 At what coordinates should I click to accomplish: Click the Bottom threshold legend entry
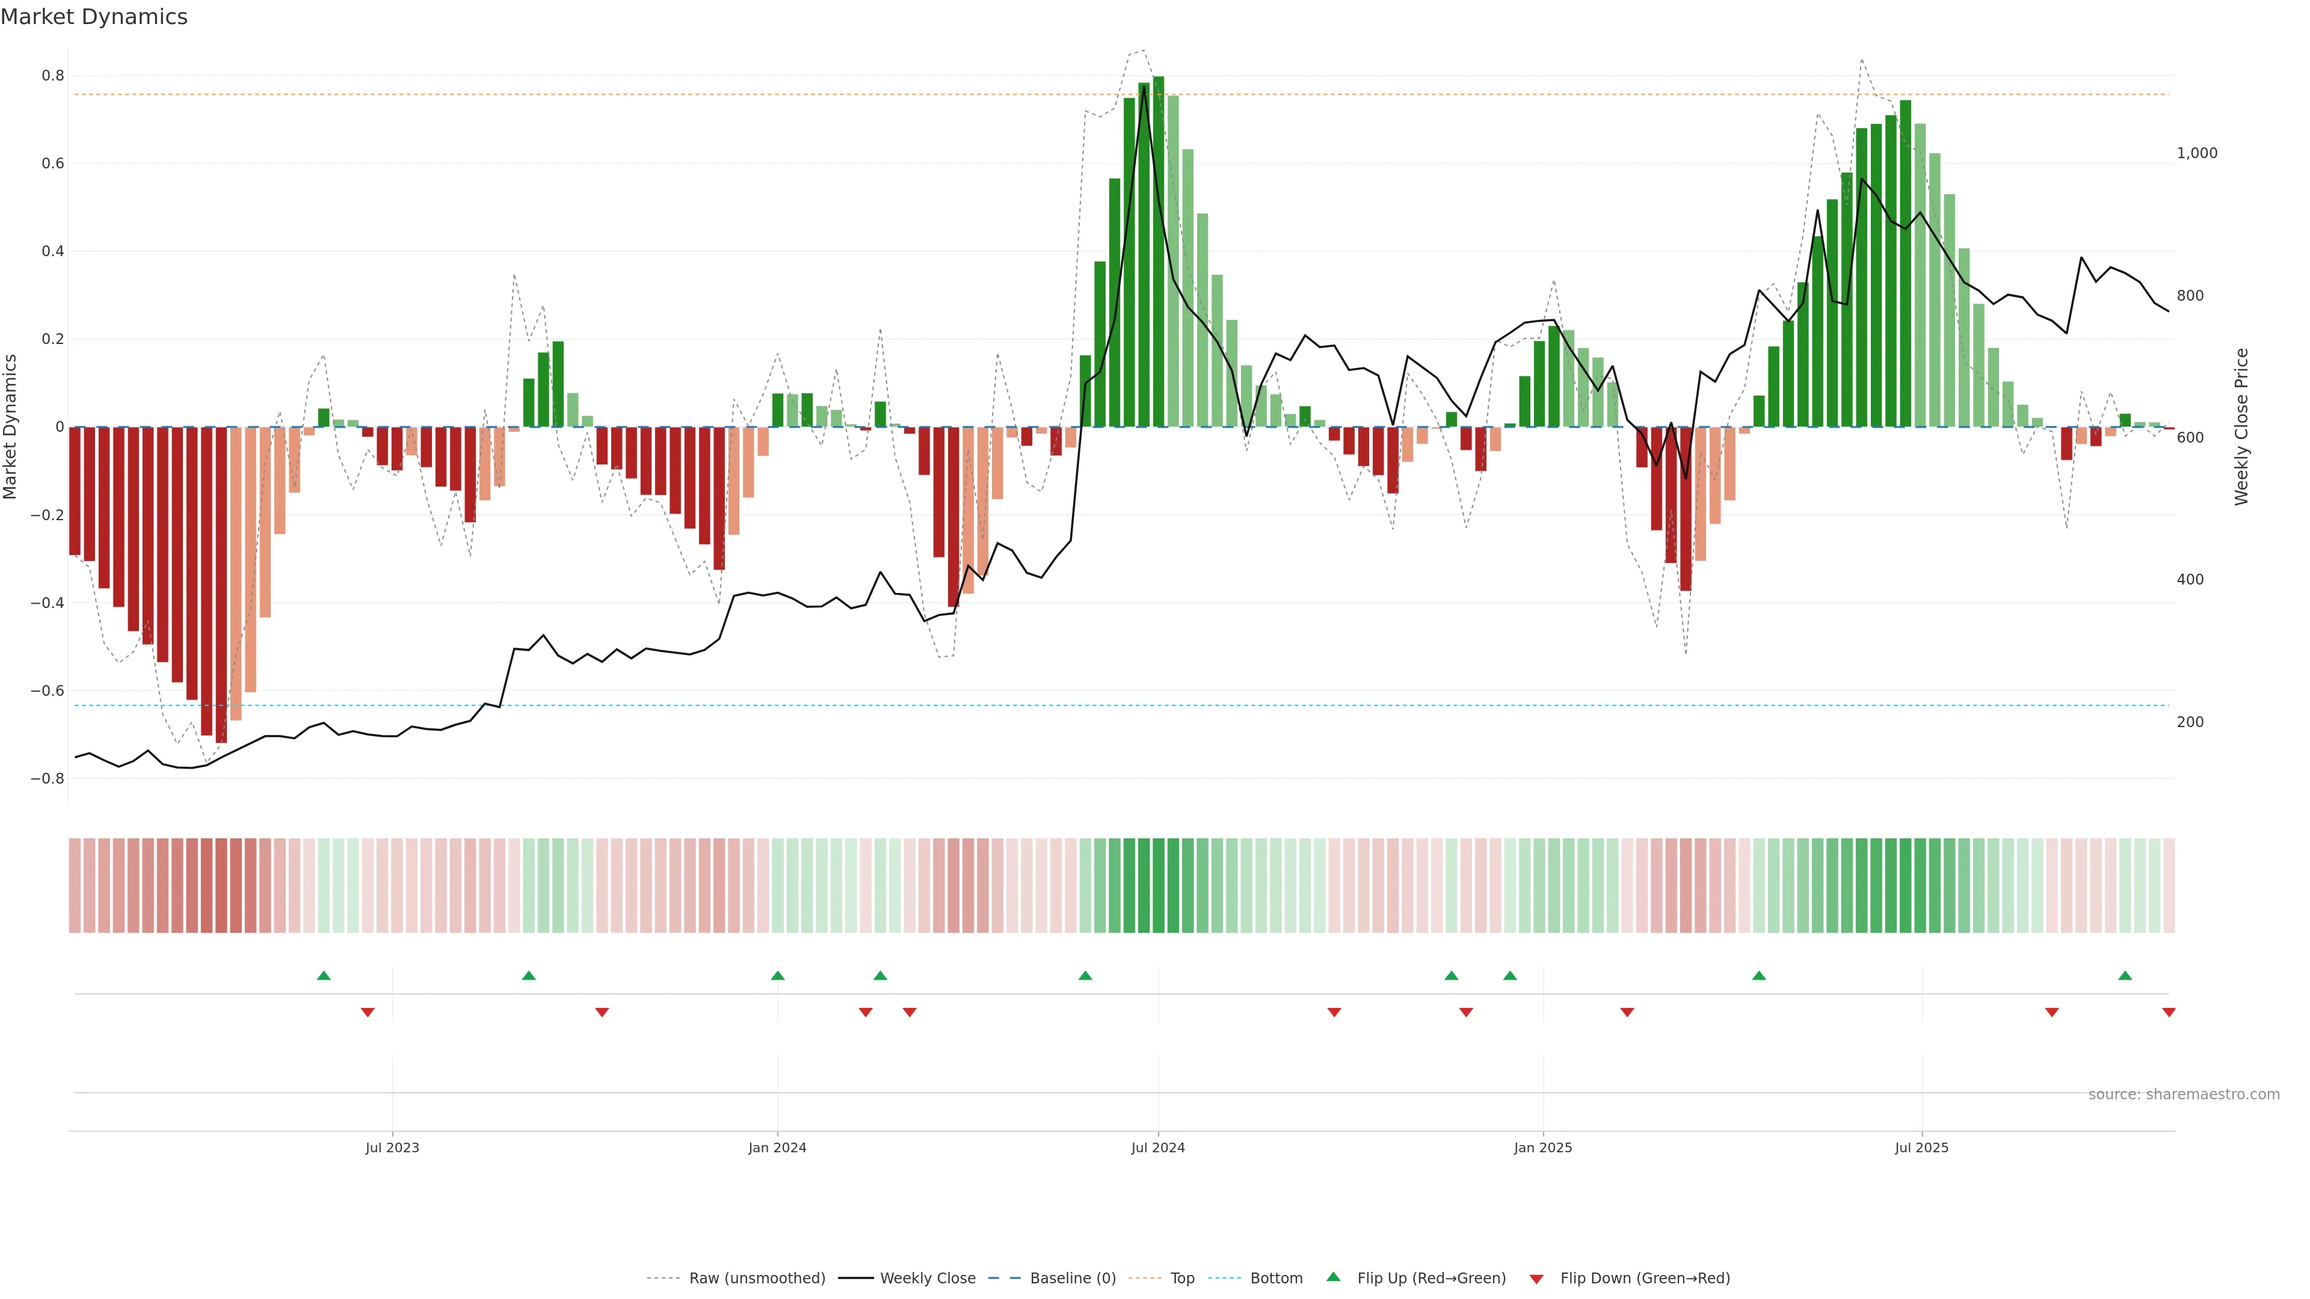1275,1277
